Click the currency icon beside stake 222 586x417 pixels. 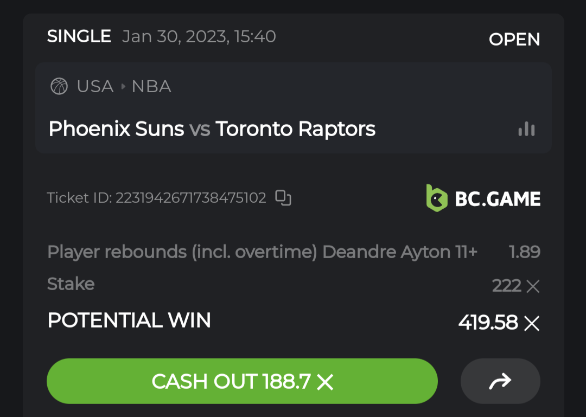click(x=533, y=286)
